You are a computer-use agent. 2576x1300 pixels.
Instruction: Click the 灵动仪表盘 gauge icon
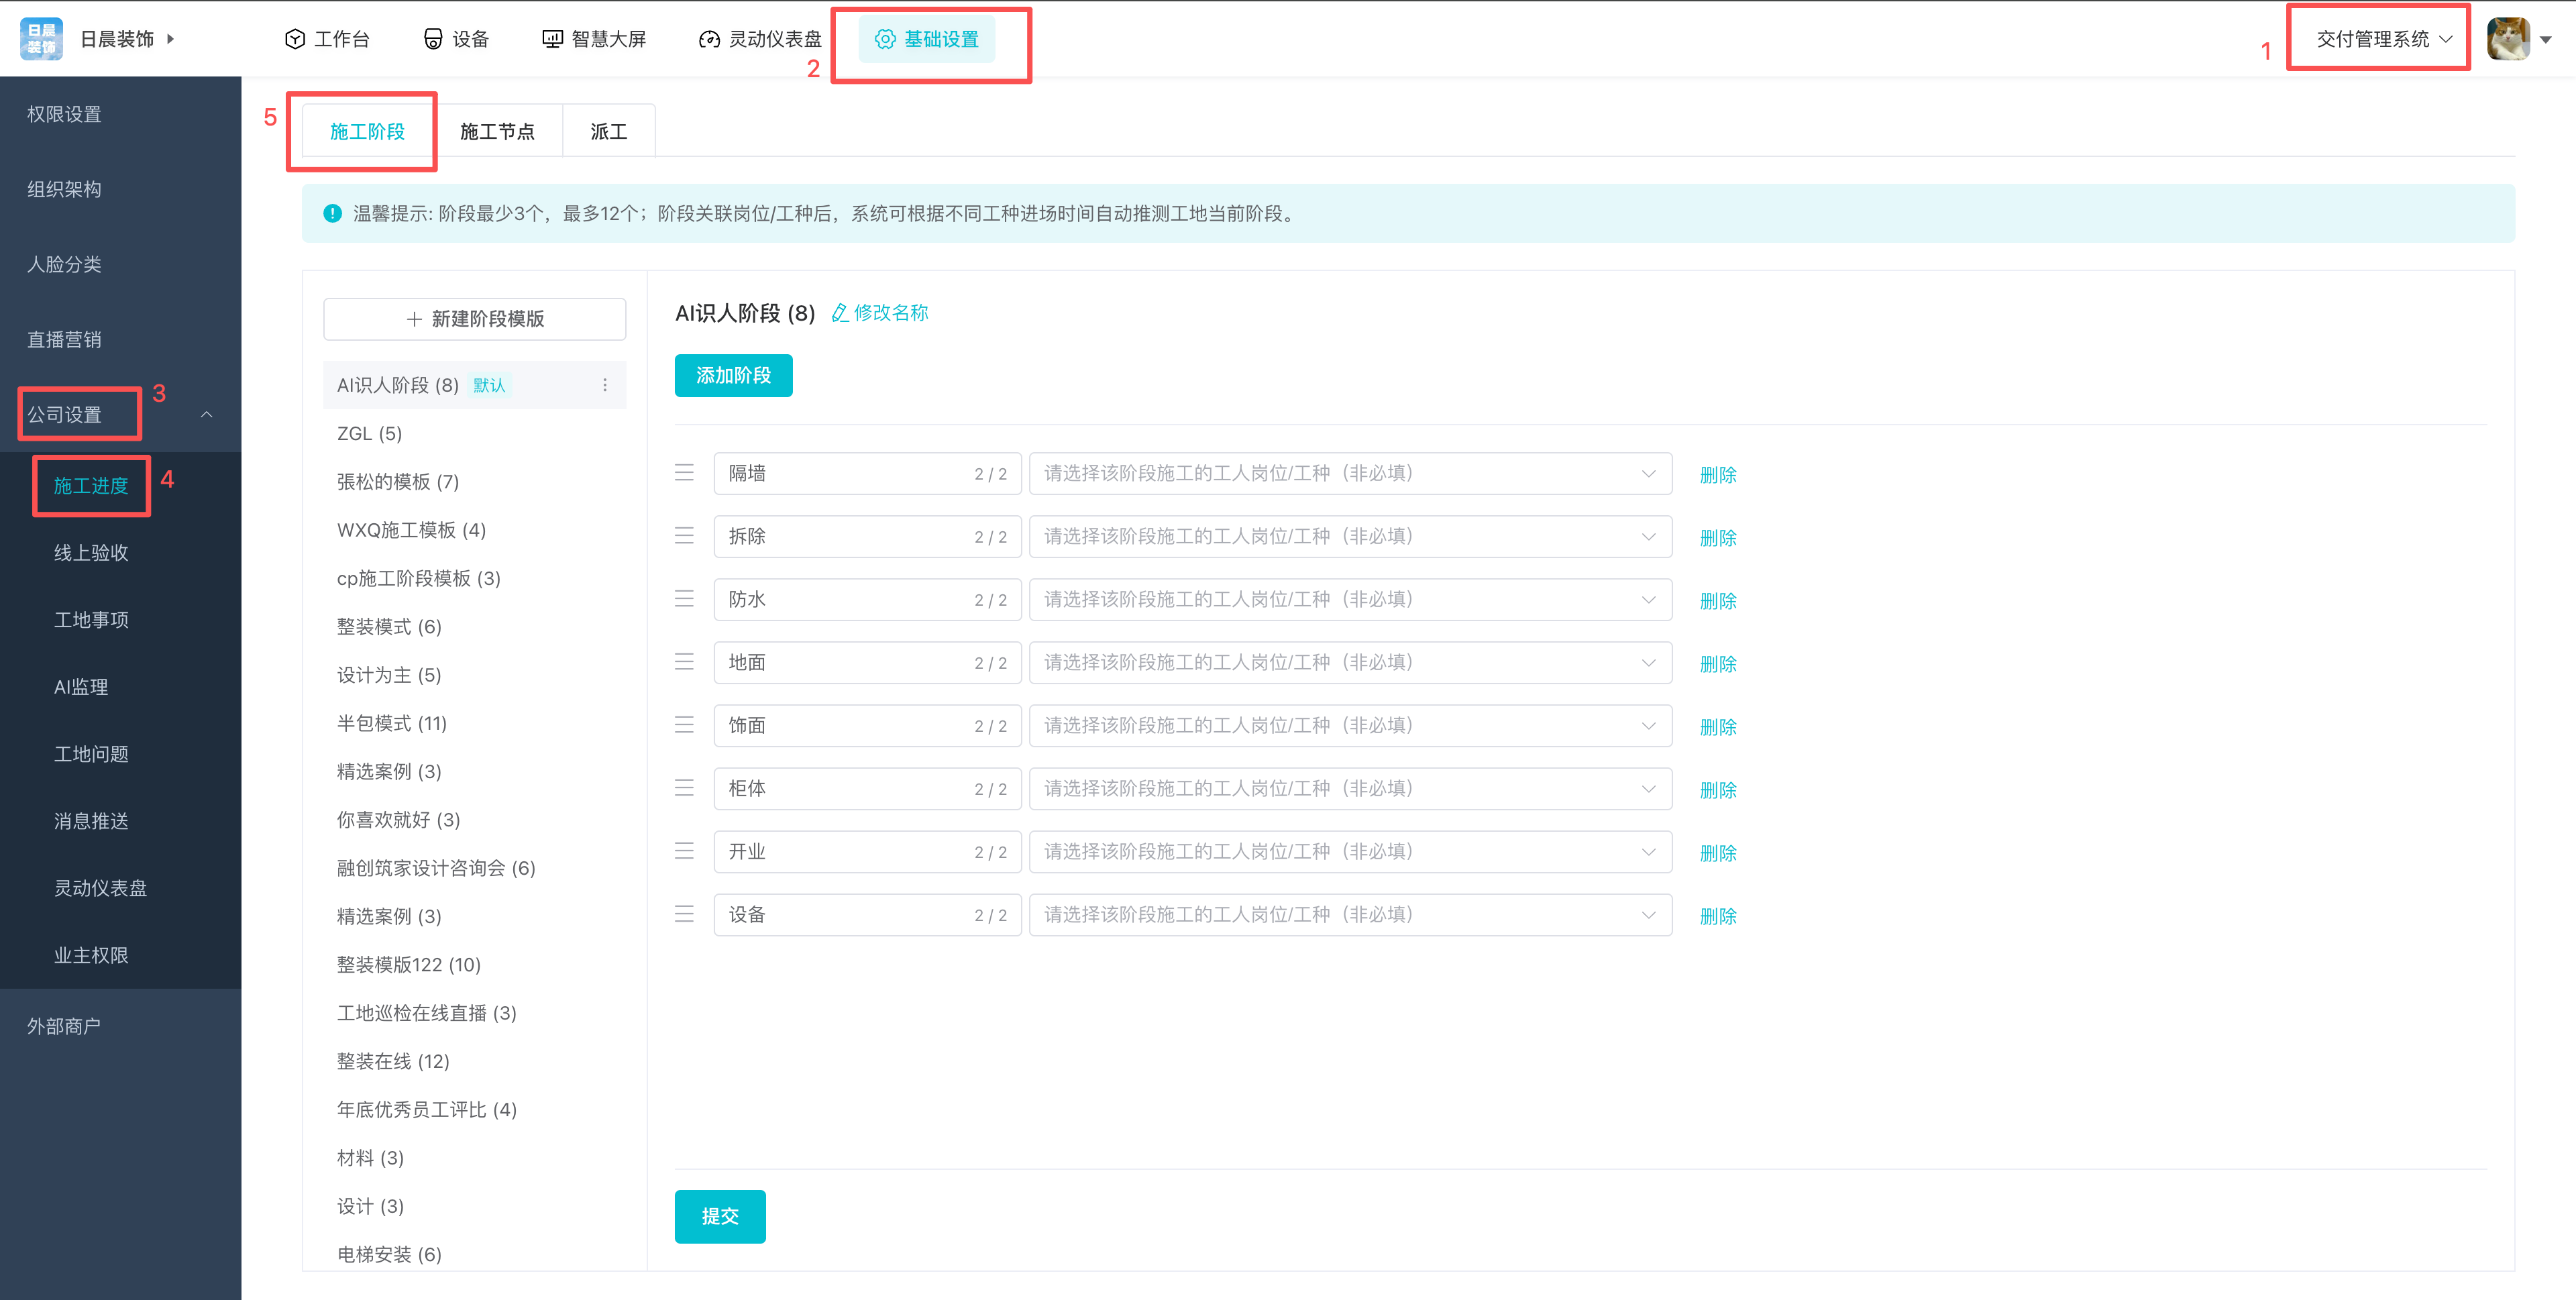pyautogui.click(x=709, y=39)
